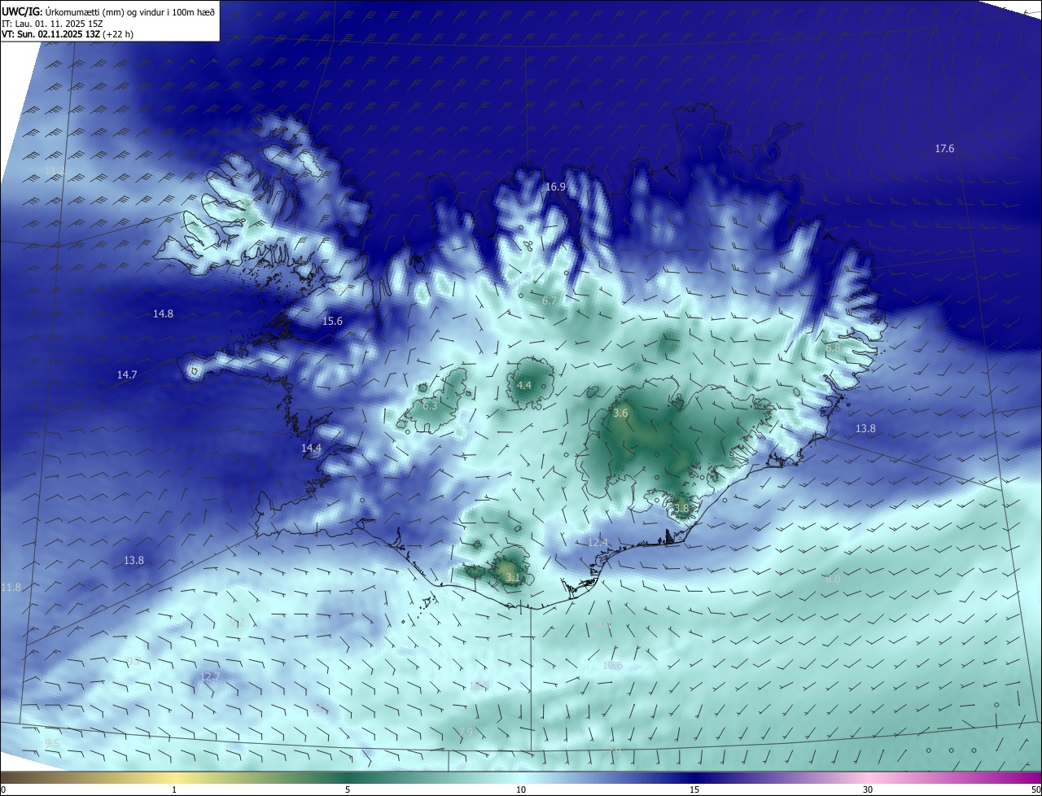Click the 30 tick on the color scale
The height and width of the screenshot is (796, 1042).
pyautogui.click(x=868, y=790)
